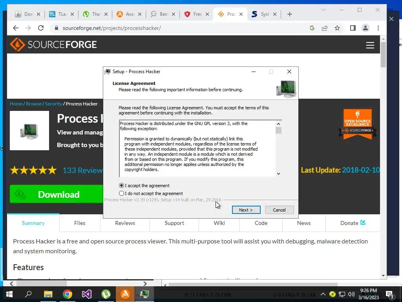Click Avast icon in taskbar

coord(125,294)
